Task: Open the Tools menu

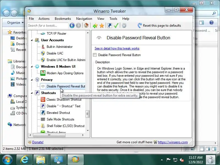Action: coord(113,19)
